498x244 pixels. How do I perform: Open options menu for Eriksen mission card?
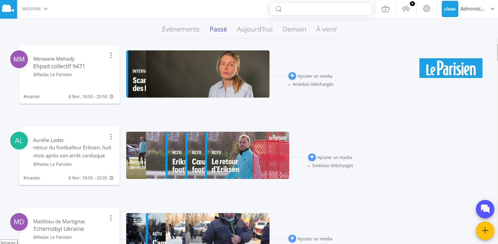click(111, 137)
